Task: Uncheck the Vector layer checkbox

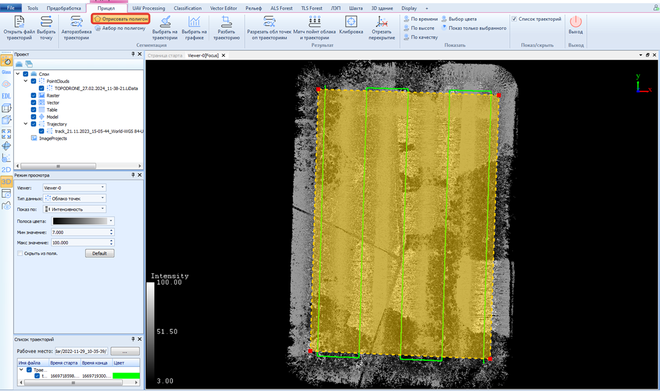Action: (x=34, y=103)
